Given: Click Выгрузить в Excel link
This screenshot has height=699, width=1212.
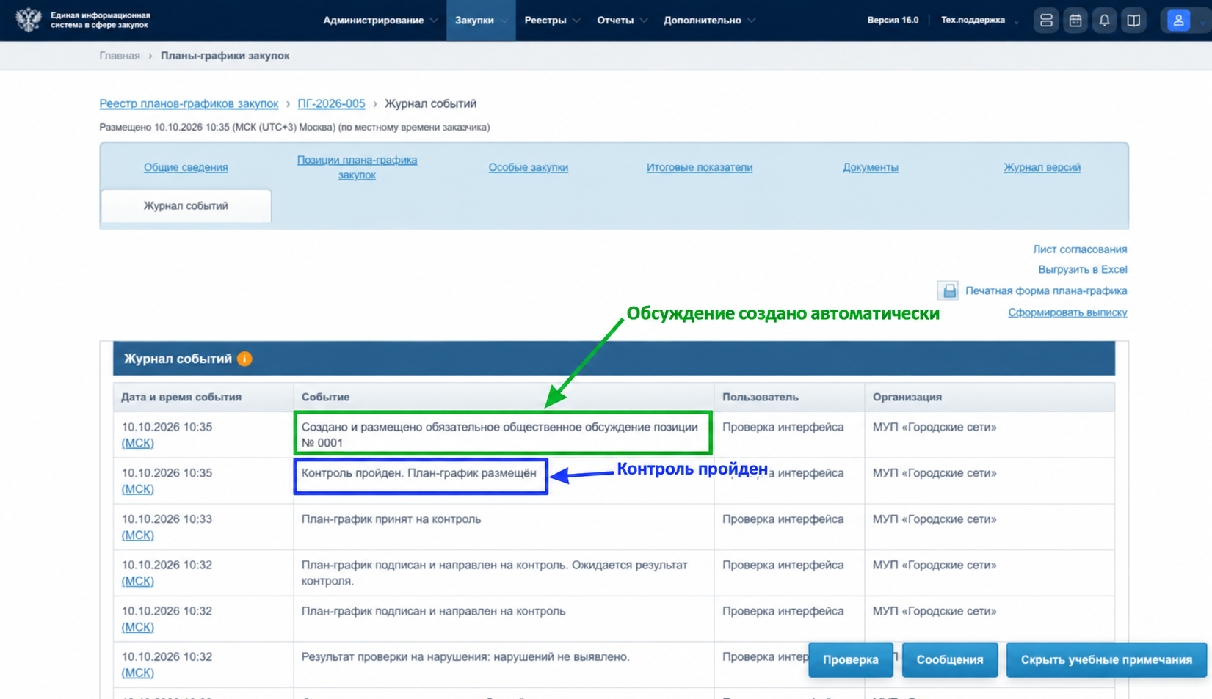Looking at the screenshot, I should tap(1082, 269).
